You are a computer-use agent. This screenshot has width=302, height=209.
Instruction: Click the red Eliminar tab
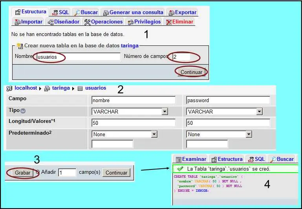tap(179, 22)
